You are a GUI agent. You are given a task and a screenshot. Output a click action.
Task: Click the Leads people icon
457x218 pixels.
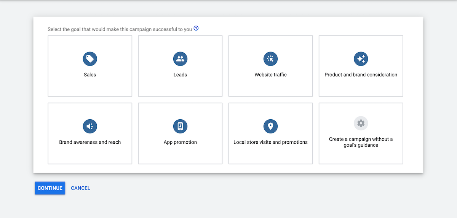180,59
